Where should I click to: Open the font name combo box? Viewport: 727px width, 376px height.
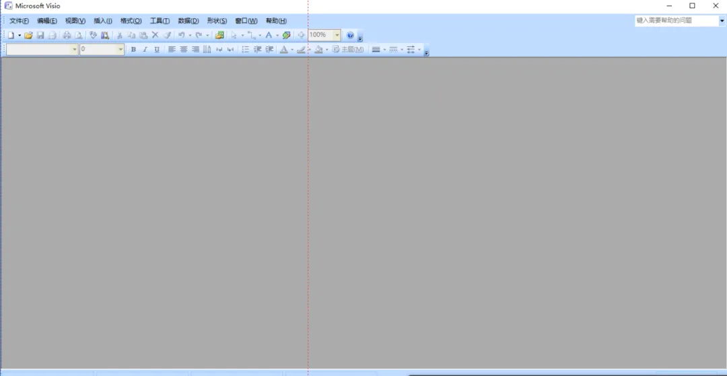(x=42, y=49)
